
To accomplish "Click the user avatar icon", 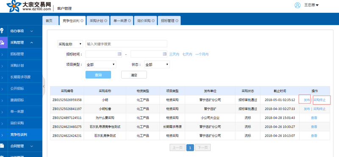I will pos(297,5).
